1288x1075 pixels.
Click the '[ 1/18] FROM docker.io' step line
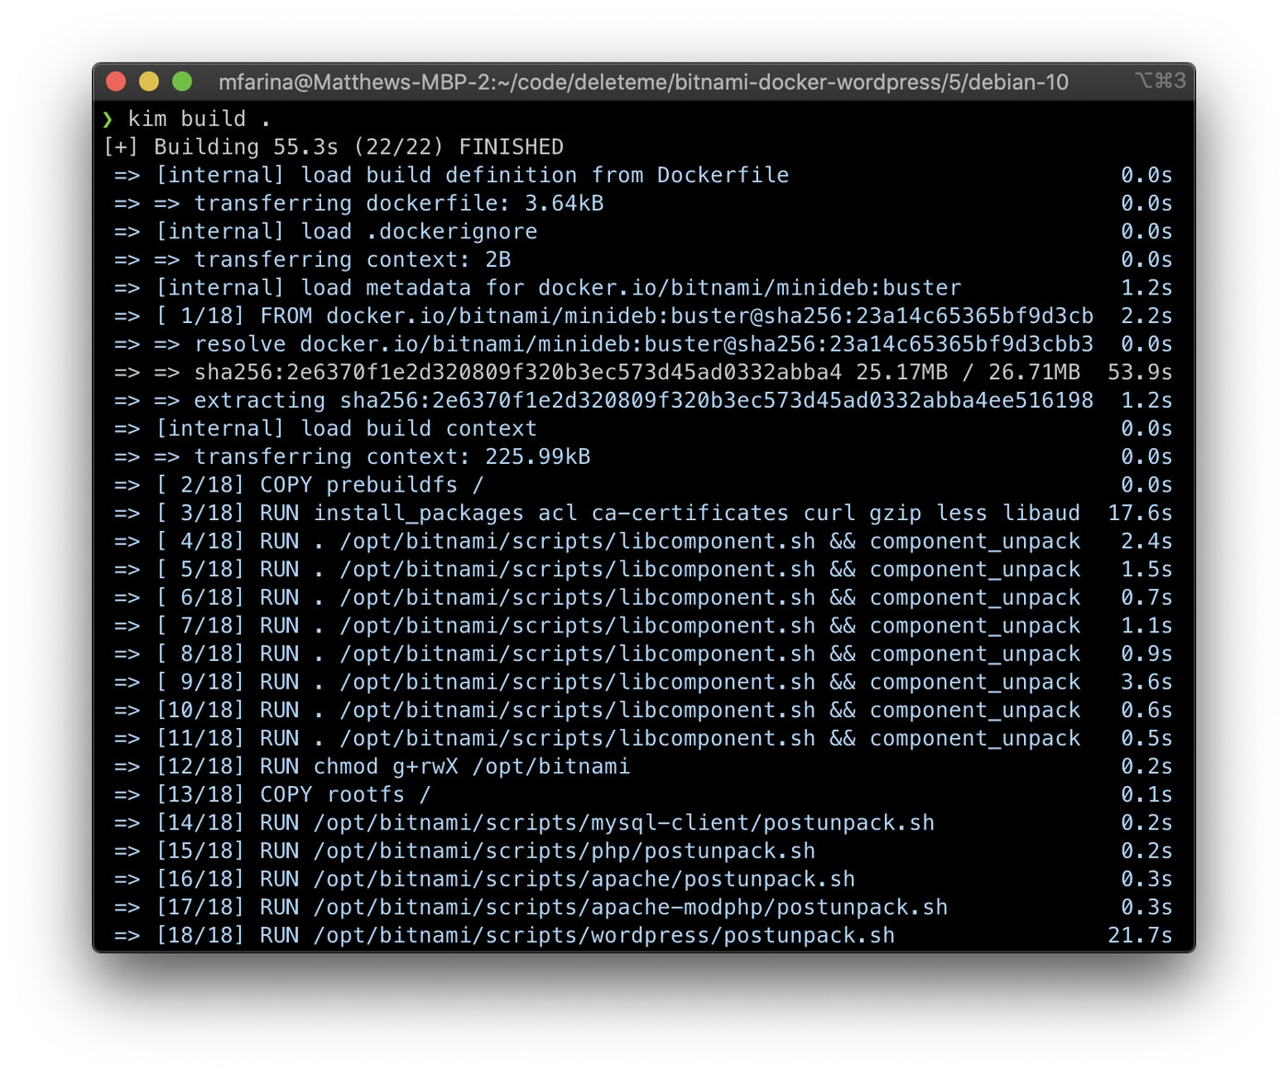[625, 317]
